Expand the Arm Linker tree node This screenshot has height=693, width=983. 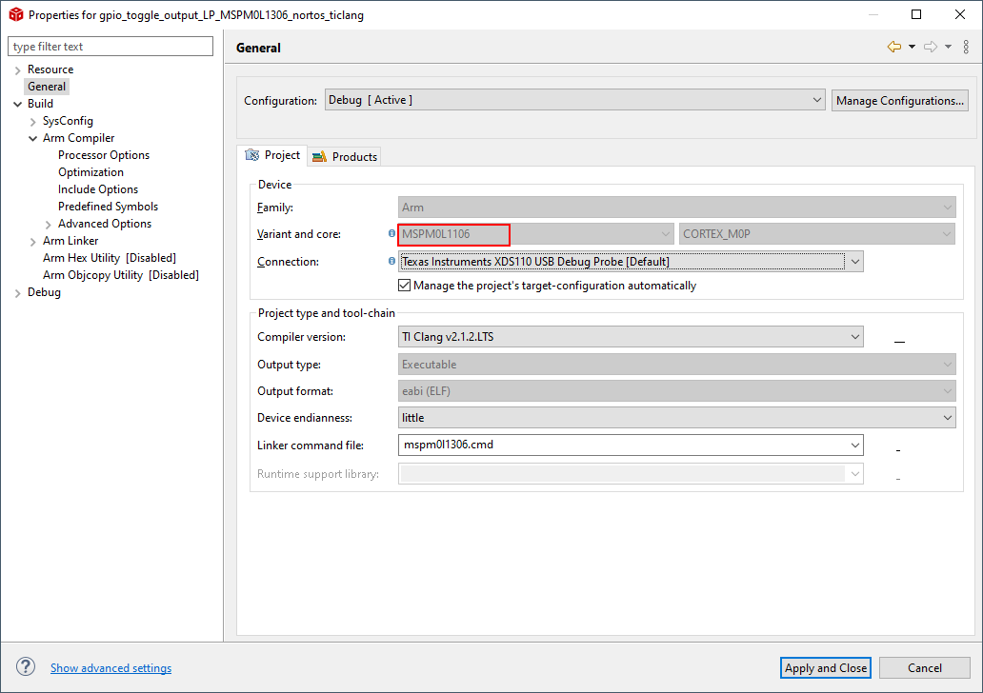click(x=34, y=241)
